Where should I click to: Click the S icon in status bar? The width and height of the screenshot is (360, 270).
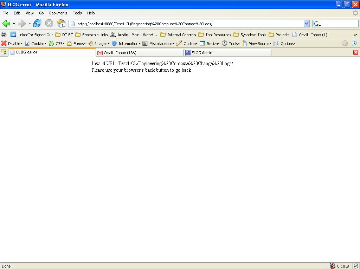(x=356, y=266)
